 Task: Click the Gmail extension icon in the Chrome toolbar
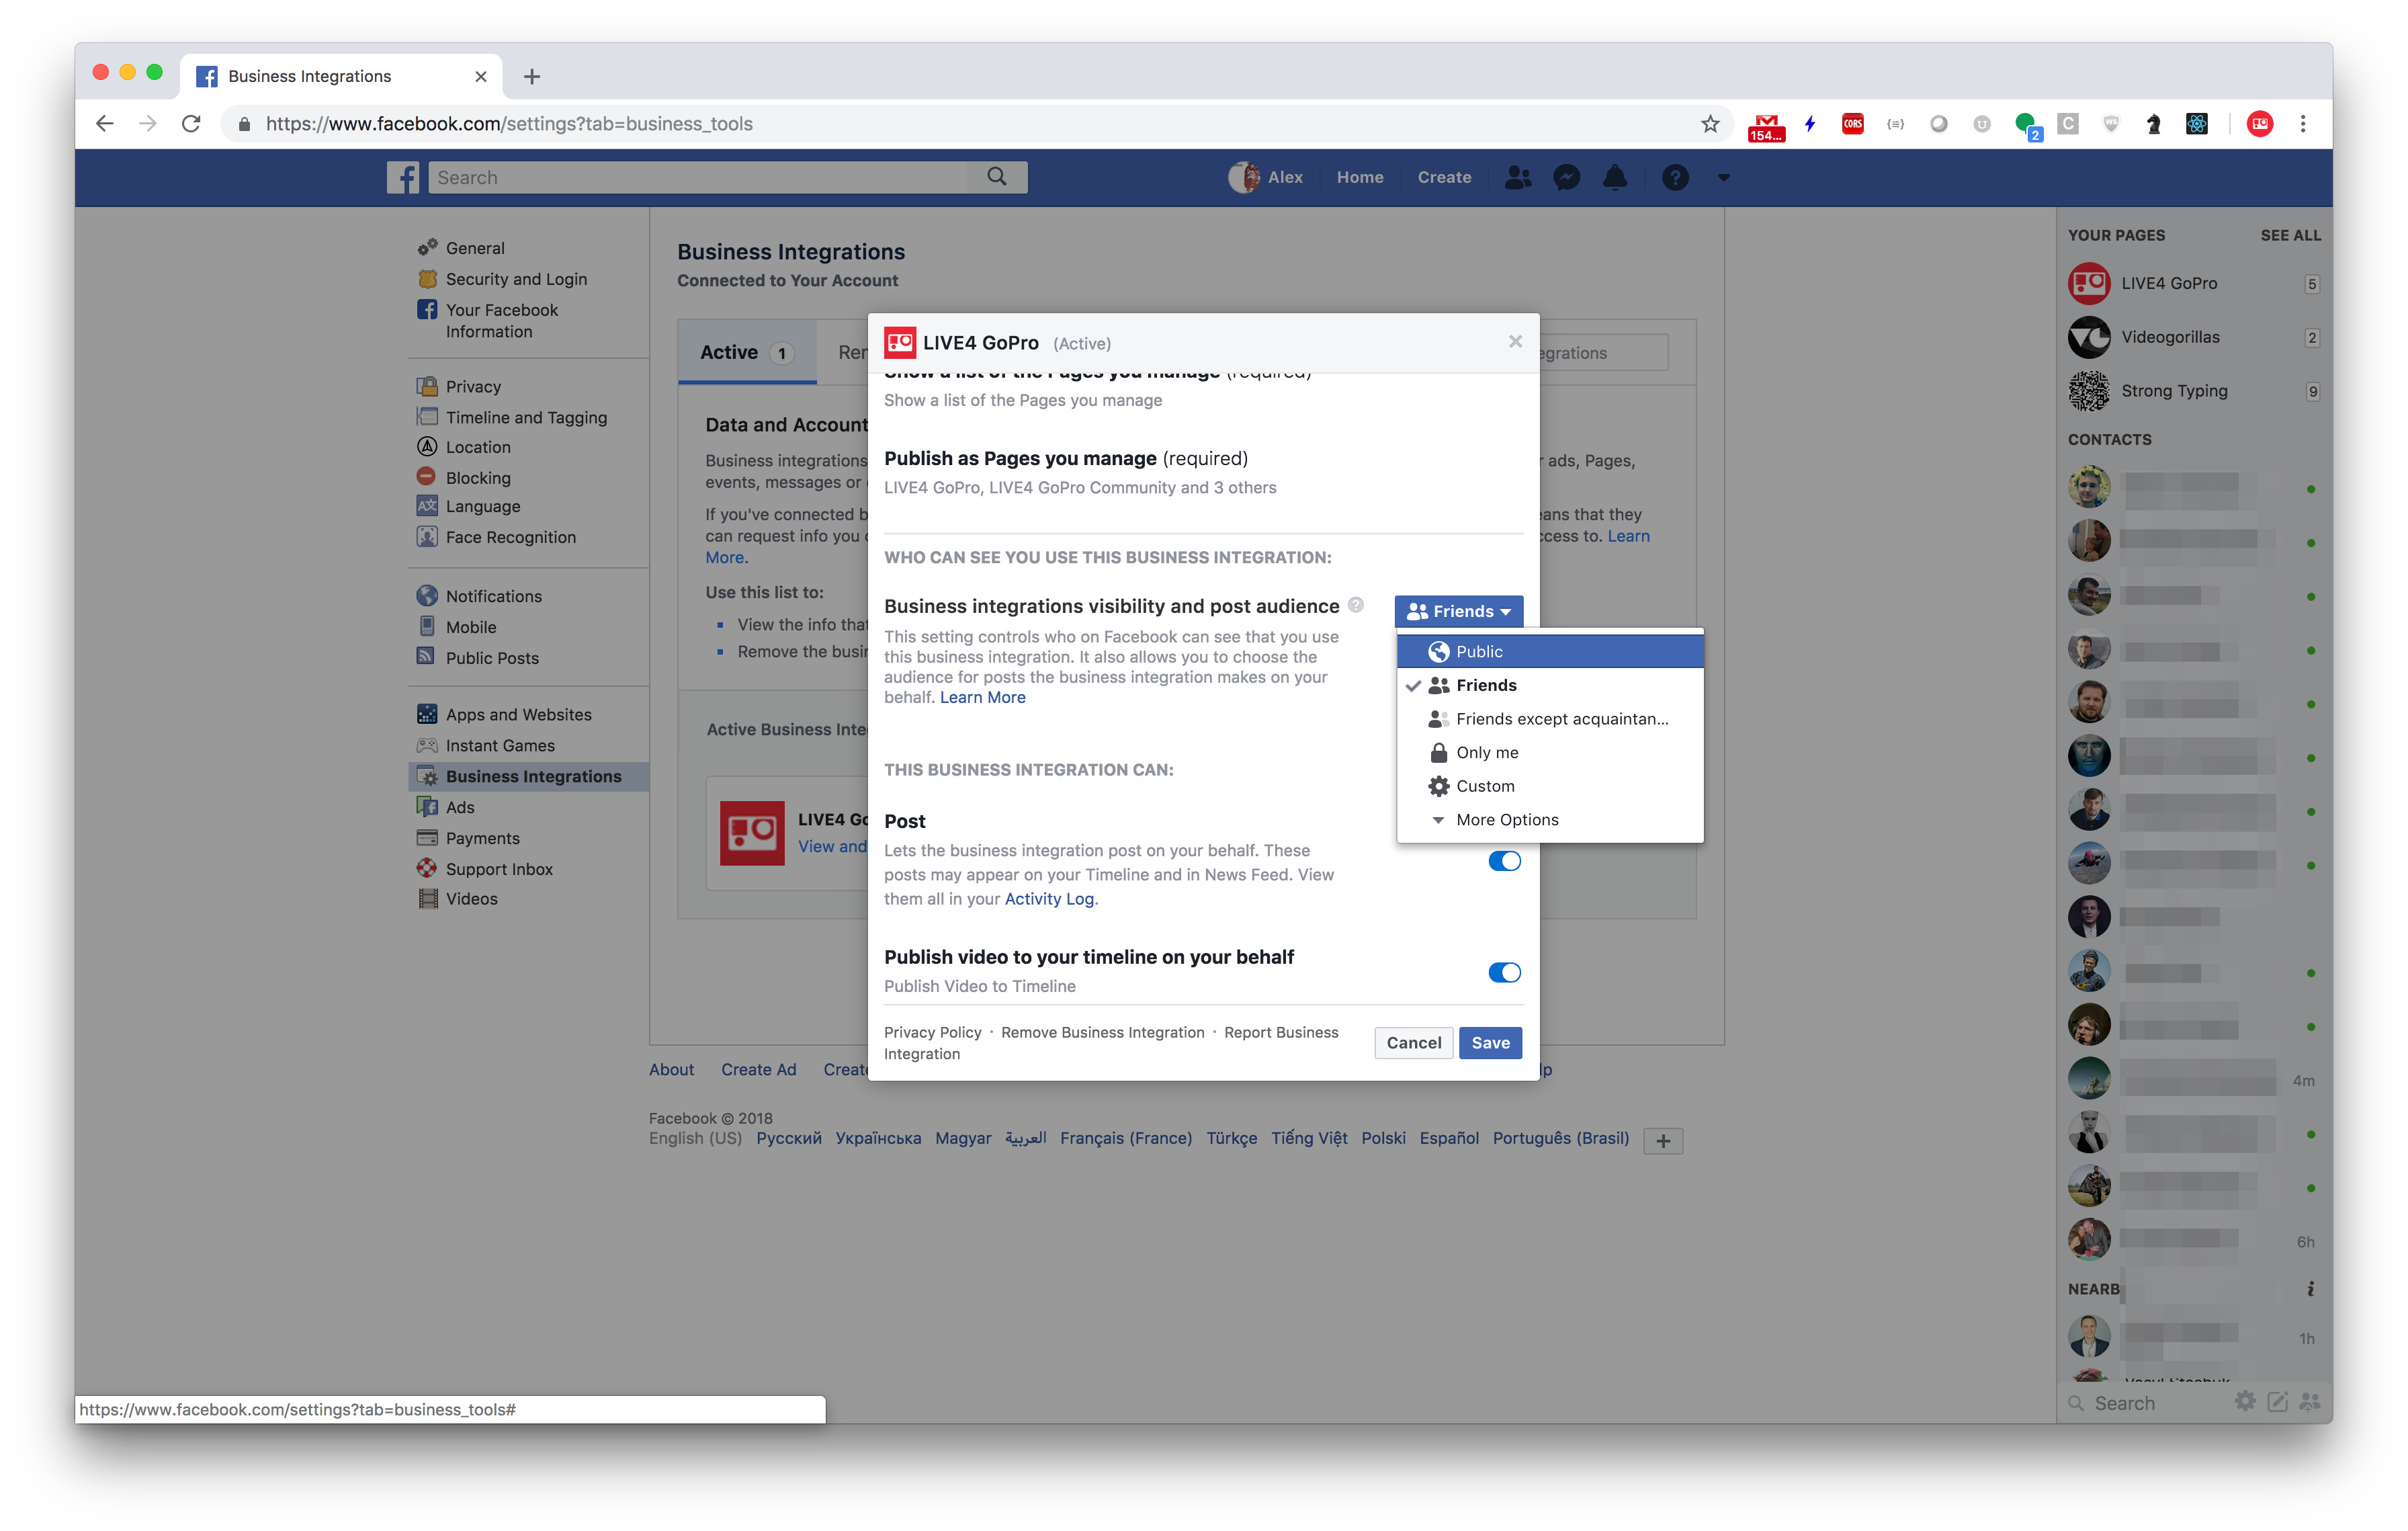coord(1766,125)
